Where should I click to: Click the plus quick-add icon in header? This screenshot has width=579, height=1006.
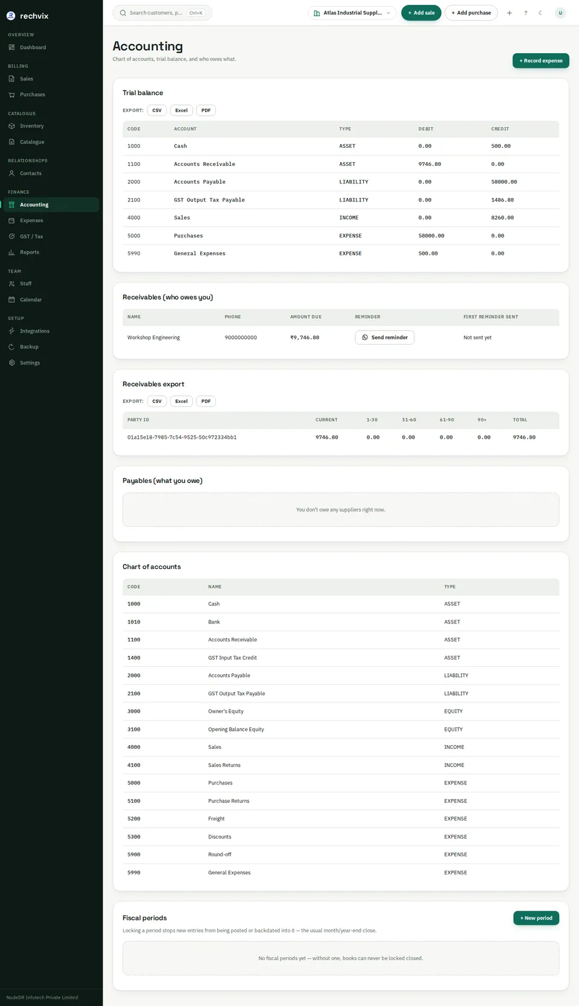pyautogui.click(x=509, y=13)
